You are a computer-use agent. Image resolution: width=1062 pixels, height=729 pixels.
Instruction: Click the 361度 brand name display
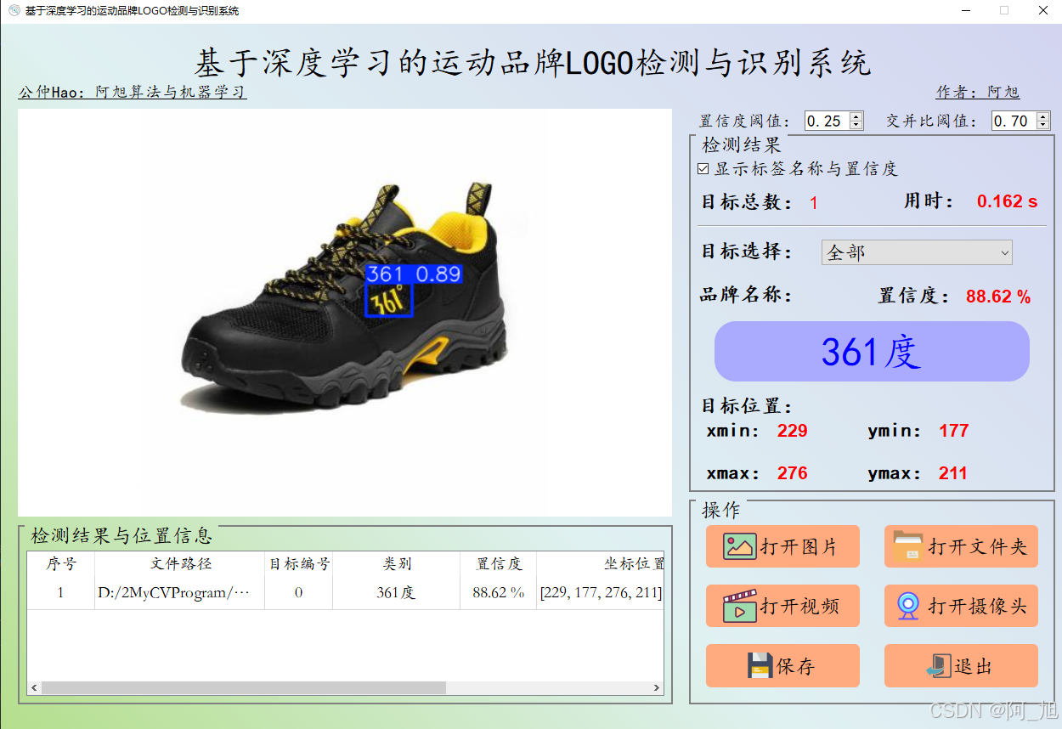pos(872,351)
